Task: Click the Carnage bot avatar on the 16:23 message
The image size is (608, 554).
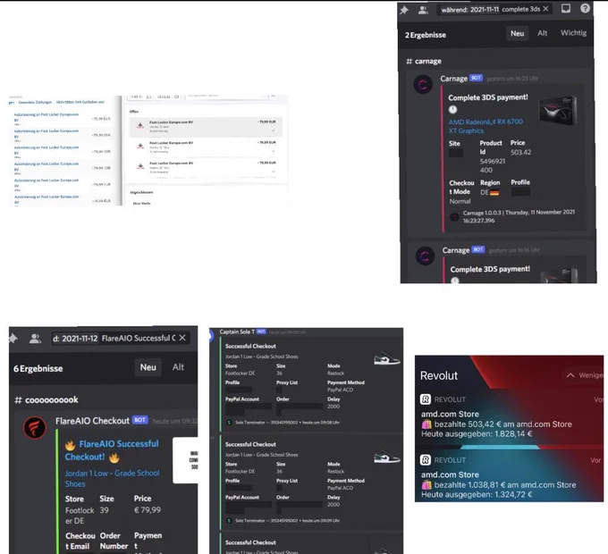Action: click(423, 84)
